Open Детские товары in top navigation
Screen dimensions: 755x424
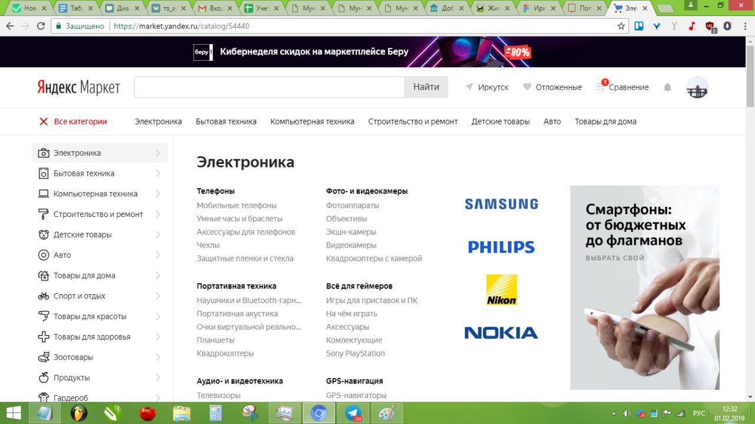pos(500,121)
